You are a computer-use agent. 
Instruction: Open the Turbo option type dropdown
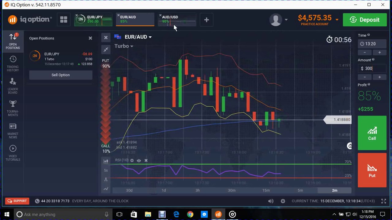(x=124, y=46)
